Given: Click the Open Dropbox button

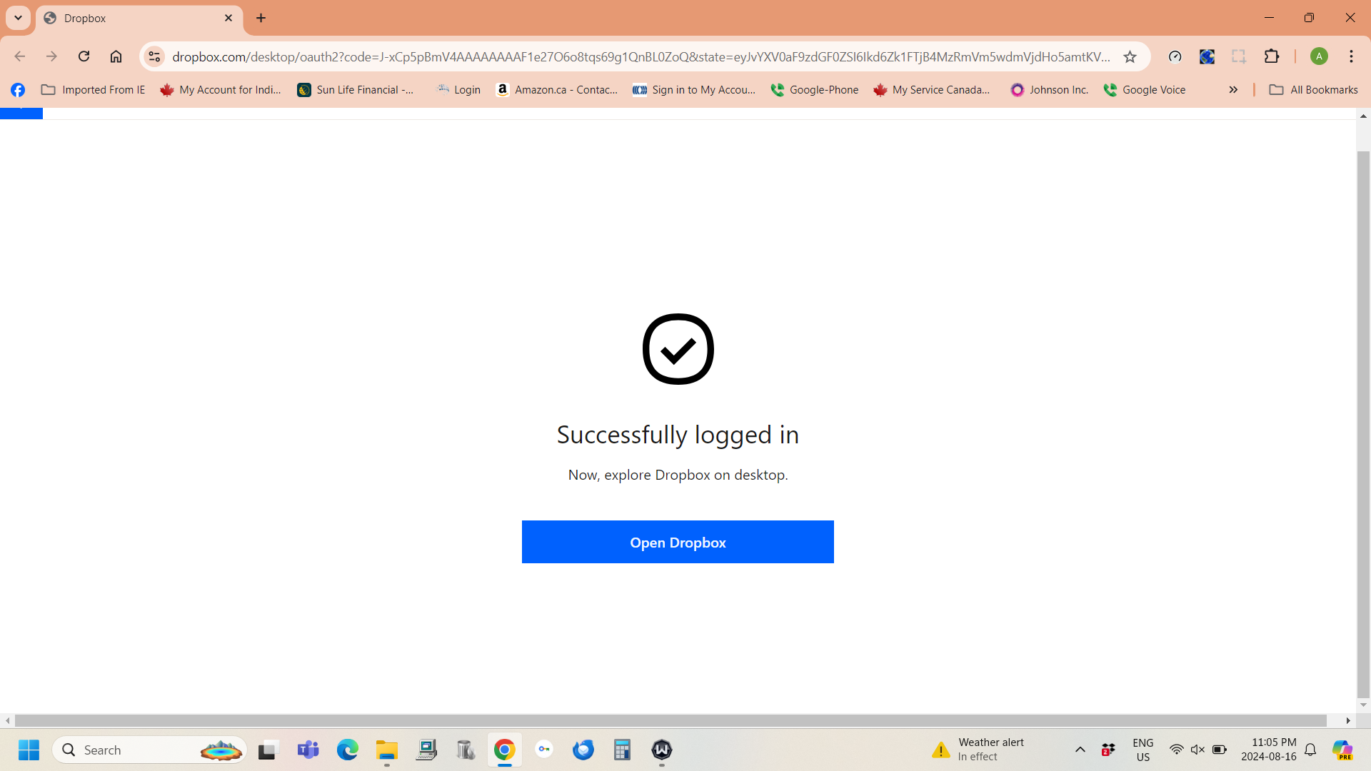Looking at the screenshot, I should point(677,542).
